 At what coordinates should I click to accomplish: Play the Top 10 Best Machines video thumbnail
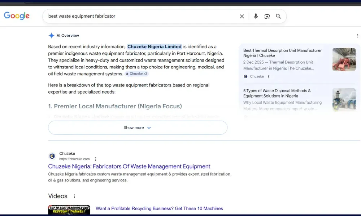(69, 210)
